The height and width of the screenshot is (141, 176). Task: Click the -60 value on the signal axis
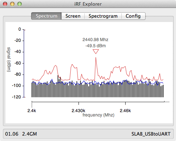click(x=18, y=63)
